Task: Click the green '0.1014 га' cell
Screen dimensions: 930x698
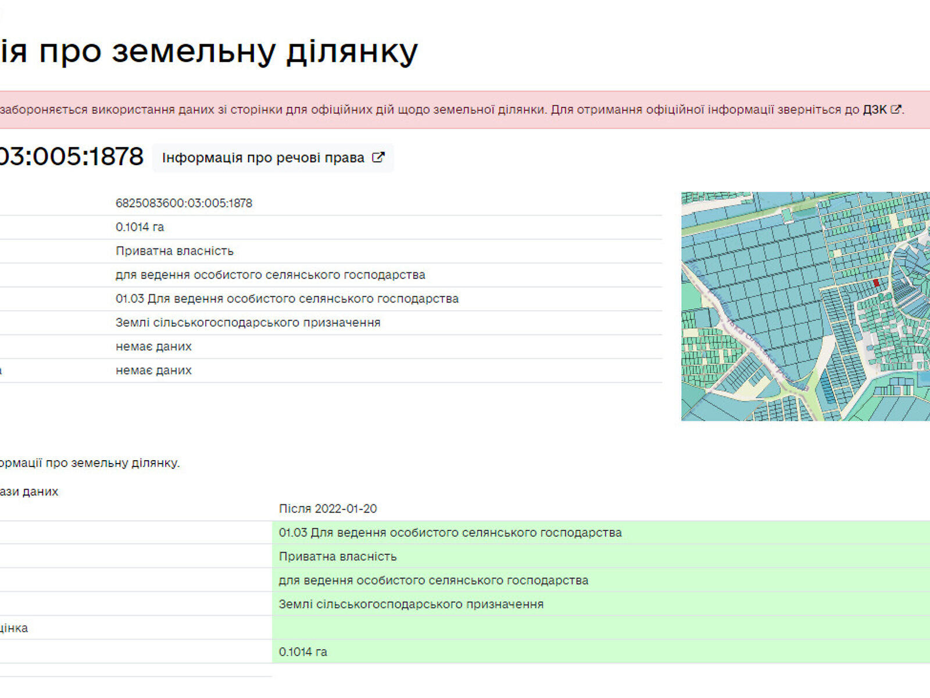Action: (601, 651)
